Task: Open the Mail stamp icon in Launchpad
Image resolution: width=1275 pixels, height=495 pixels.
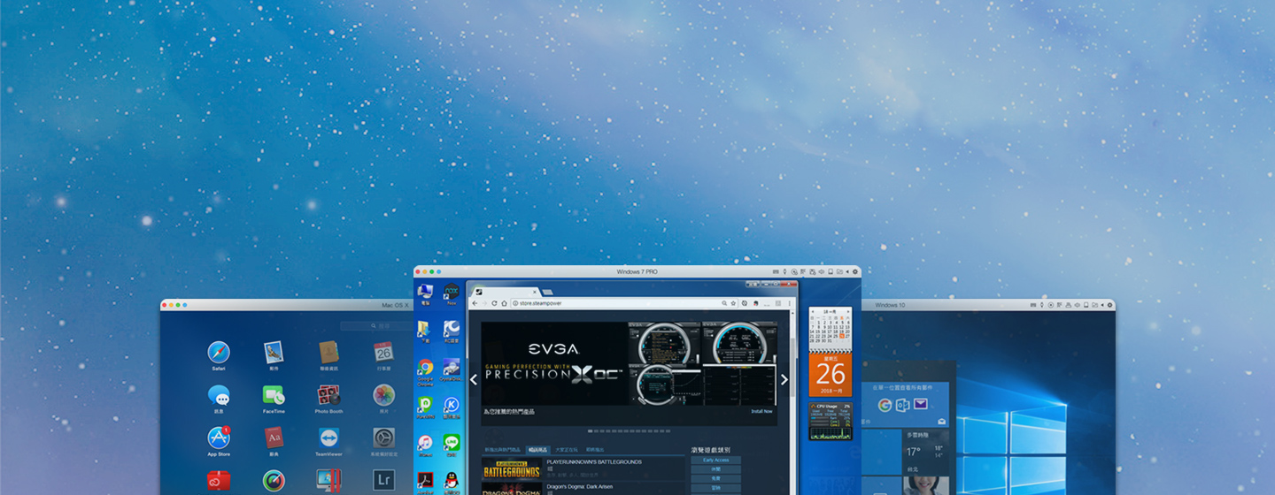Action: click(x=274, y=353)
